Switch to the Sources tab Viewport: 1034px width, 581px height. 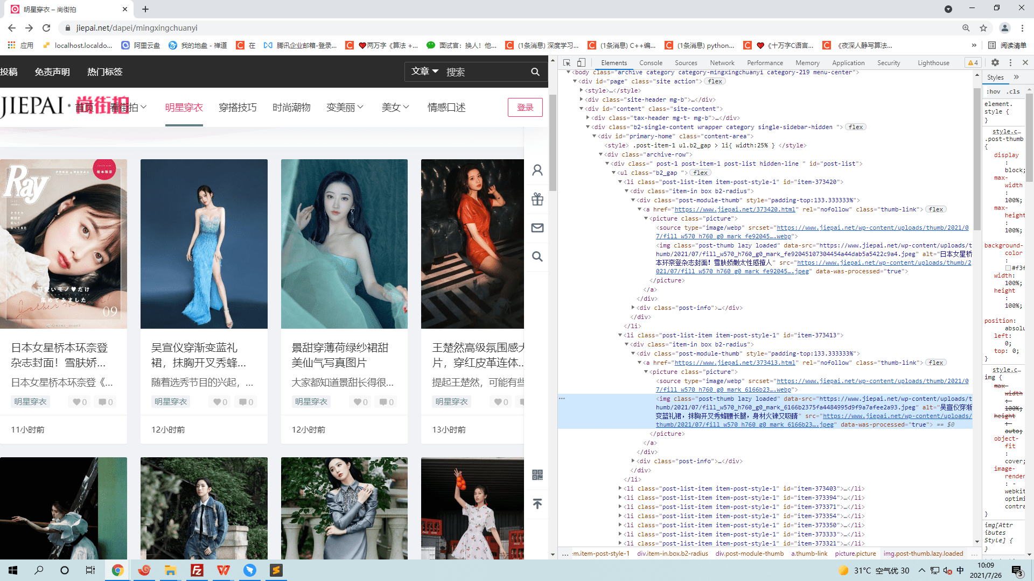[686, 63]
